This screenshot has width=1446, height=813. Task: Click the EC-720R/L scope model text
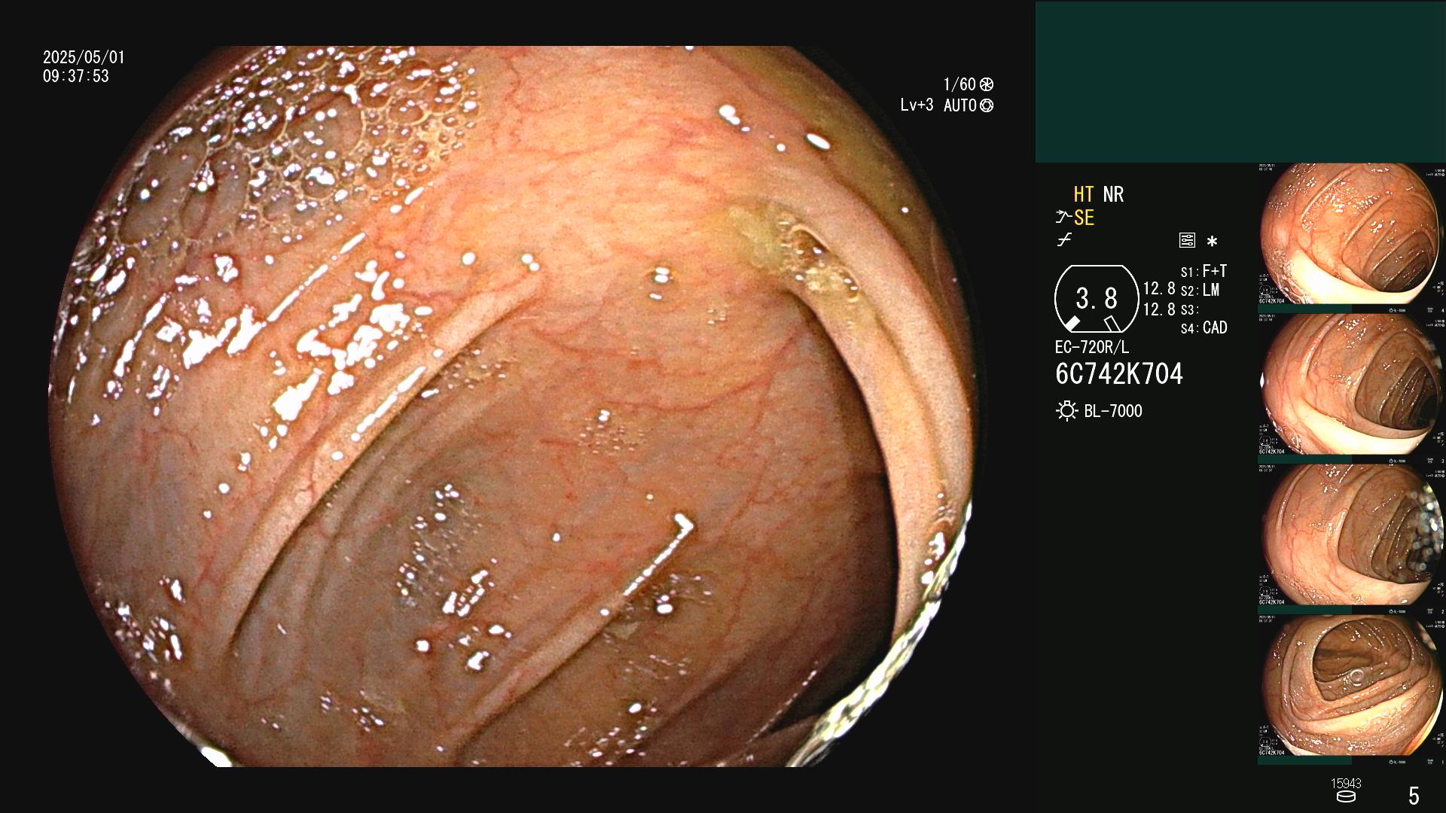pyautogui.click(x=1092, y=348)
